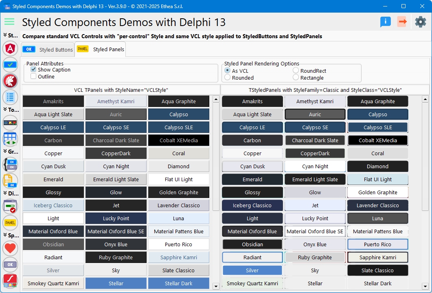Select the Delphi helmet icon in the sidebar

(x=10, y=80)
